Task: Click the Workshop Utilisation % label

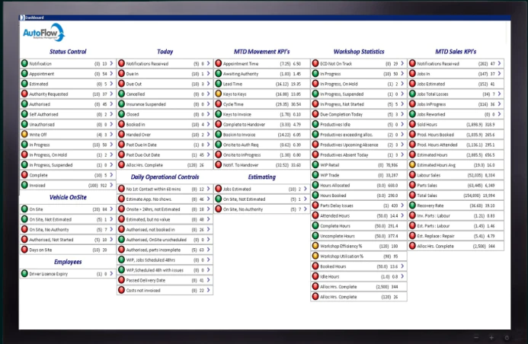Action: click(x=342, y=256)
